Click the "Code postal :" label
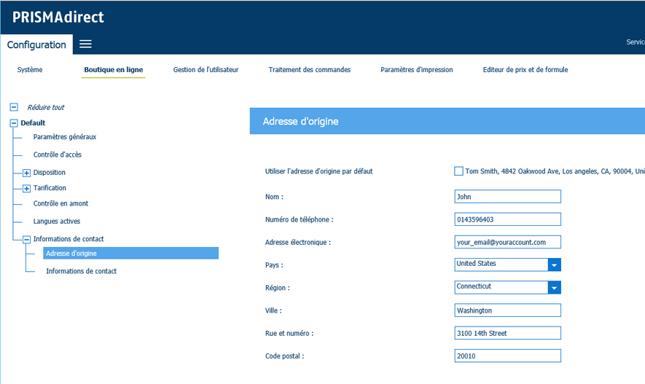 (x=285, y=356)
